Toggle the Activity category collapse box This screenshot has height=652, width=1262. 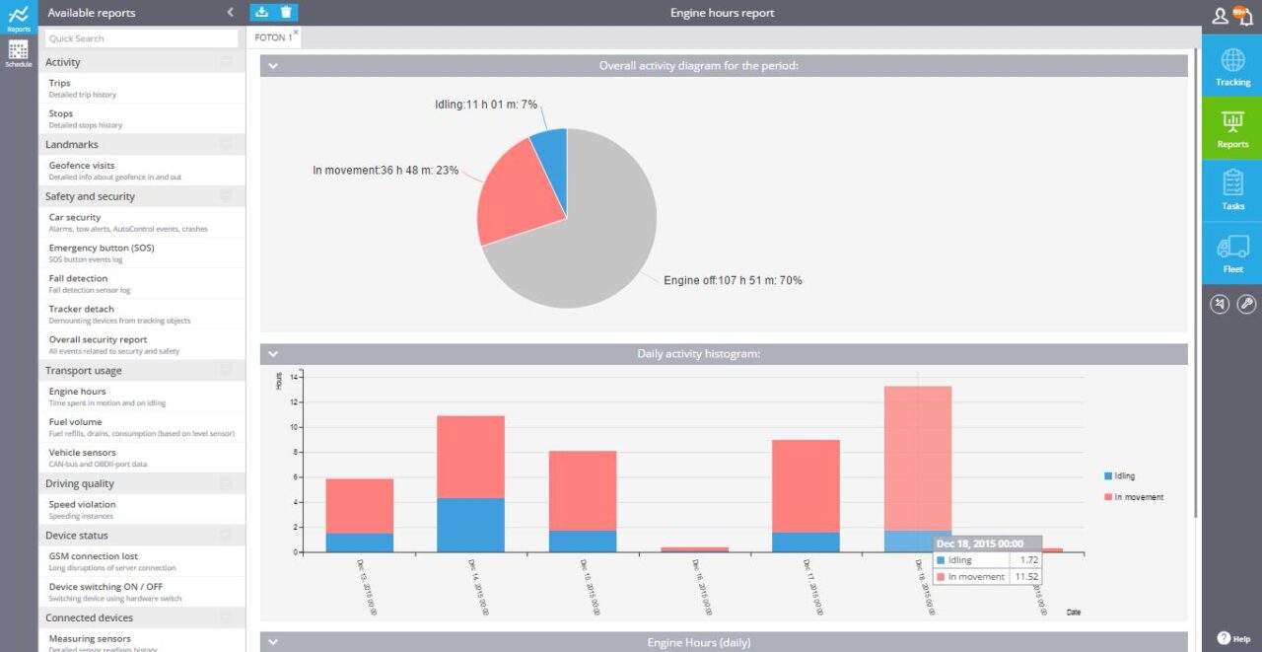click(226, 62)
